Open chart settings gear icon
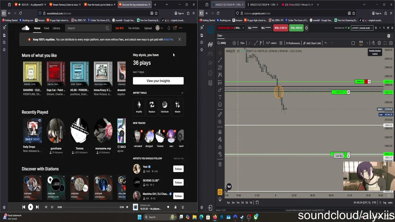Screen dimensions: 395x222 (379, 43)
